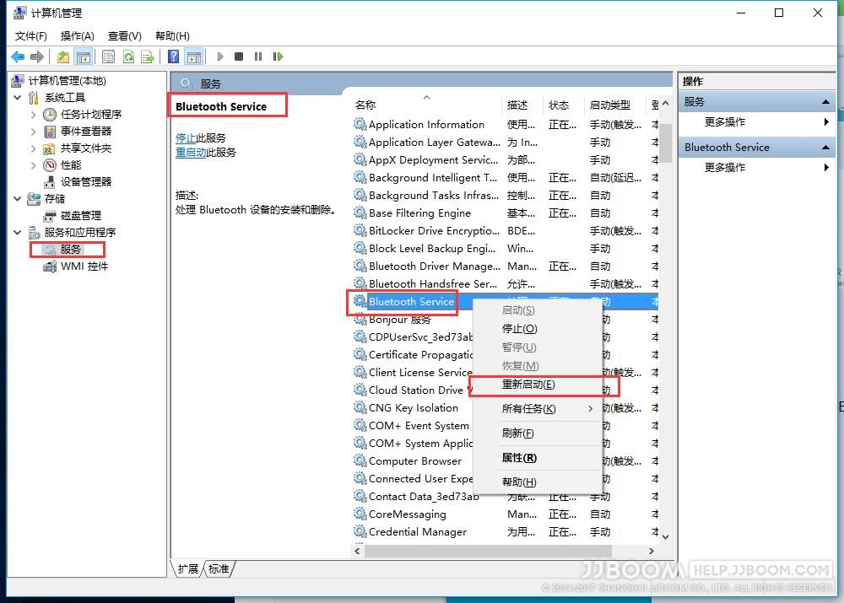Expand the 任务计划程序 tree node
The width and height of the screenshot is (844, 603).
click(34, 114)
